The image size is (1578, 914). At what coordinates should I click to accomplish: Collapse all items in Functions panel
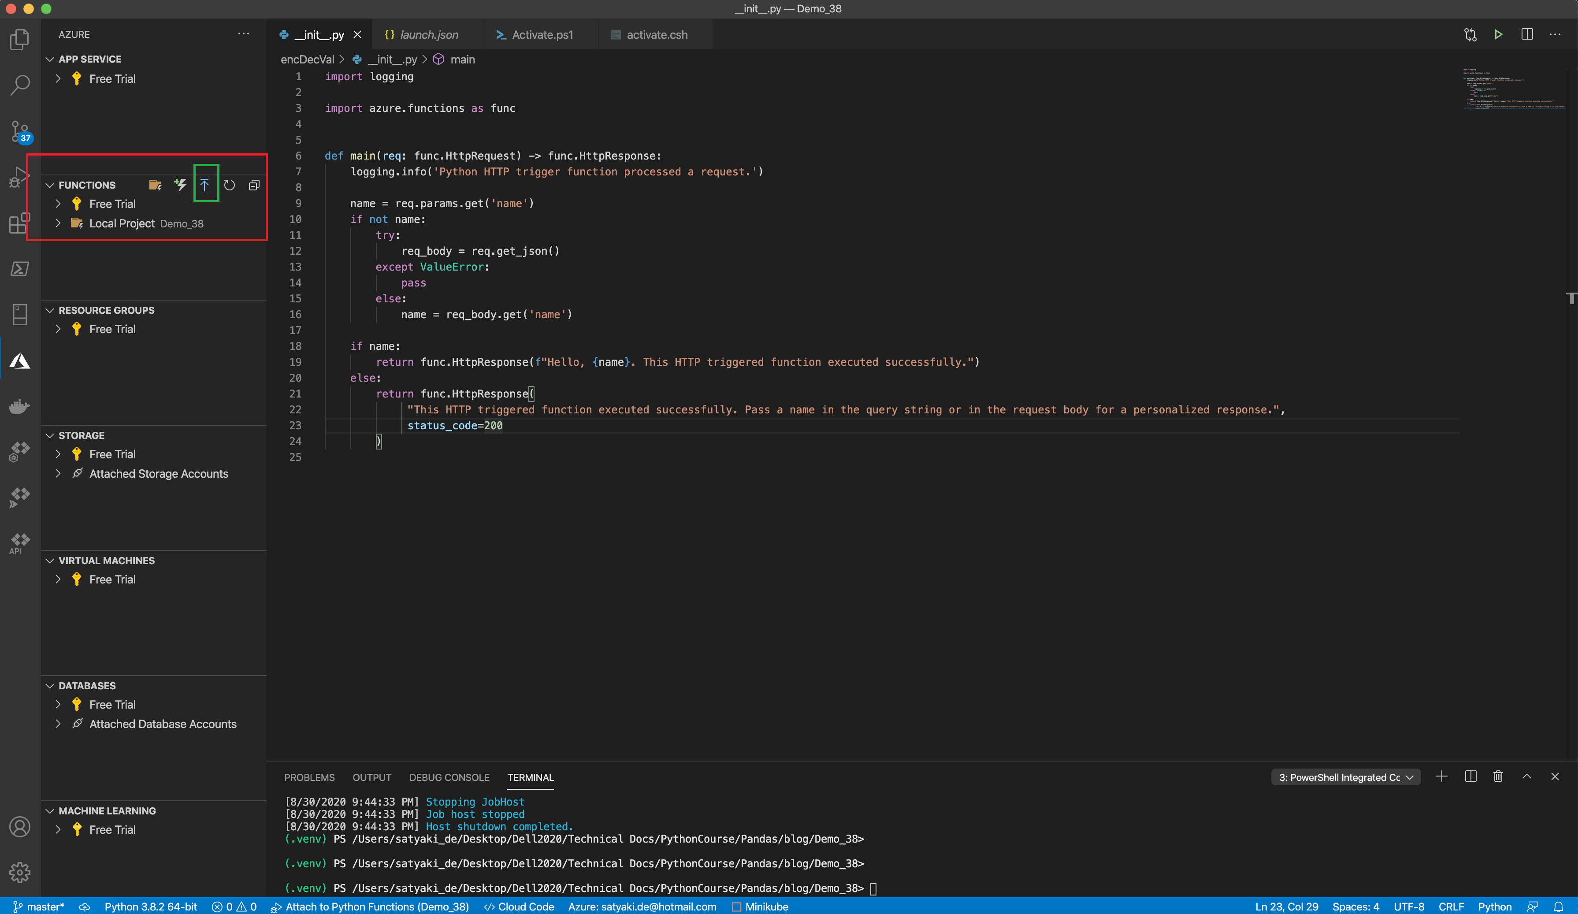(x=254, y=185)
